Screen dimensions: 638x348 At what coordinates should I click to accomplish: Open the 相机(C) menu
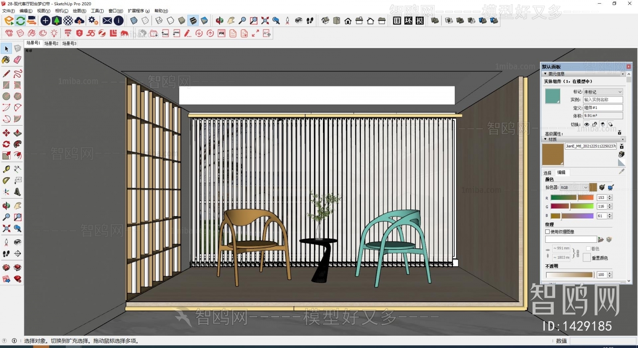coord(61,11)
